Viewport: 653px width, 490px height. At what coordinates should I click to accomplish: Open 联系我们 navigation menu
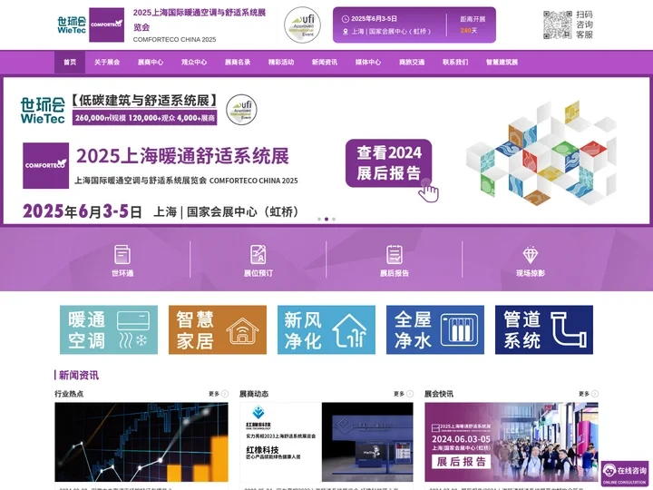click(x=455, y=62)
